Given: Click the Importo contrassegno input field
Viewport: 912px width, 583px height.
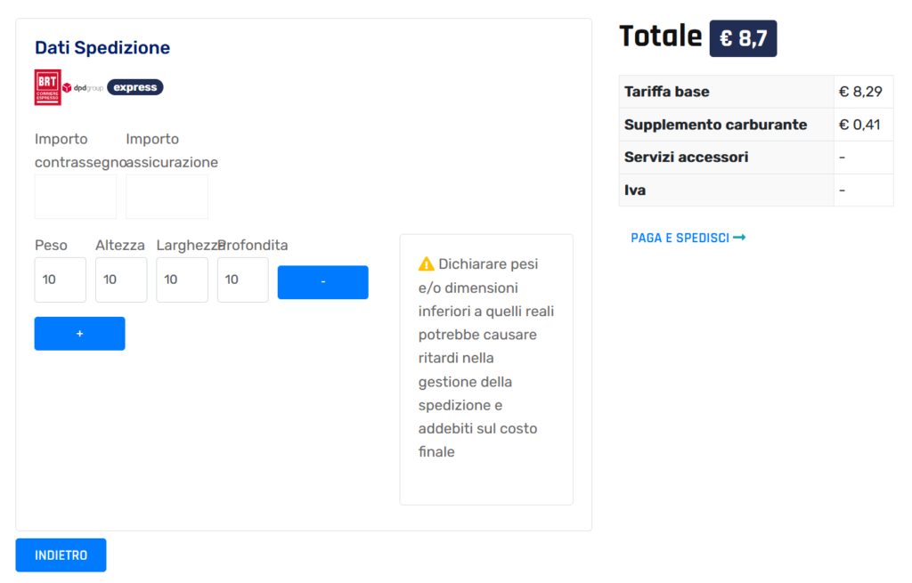Looking at the screenshot, I should coord(76,197).
